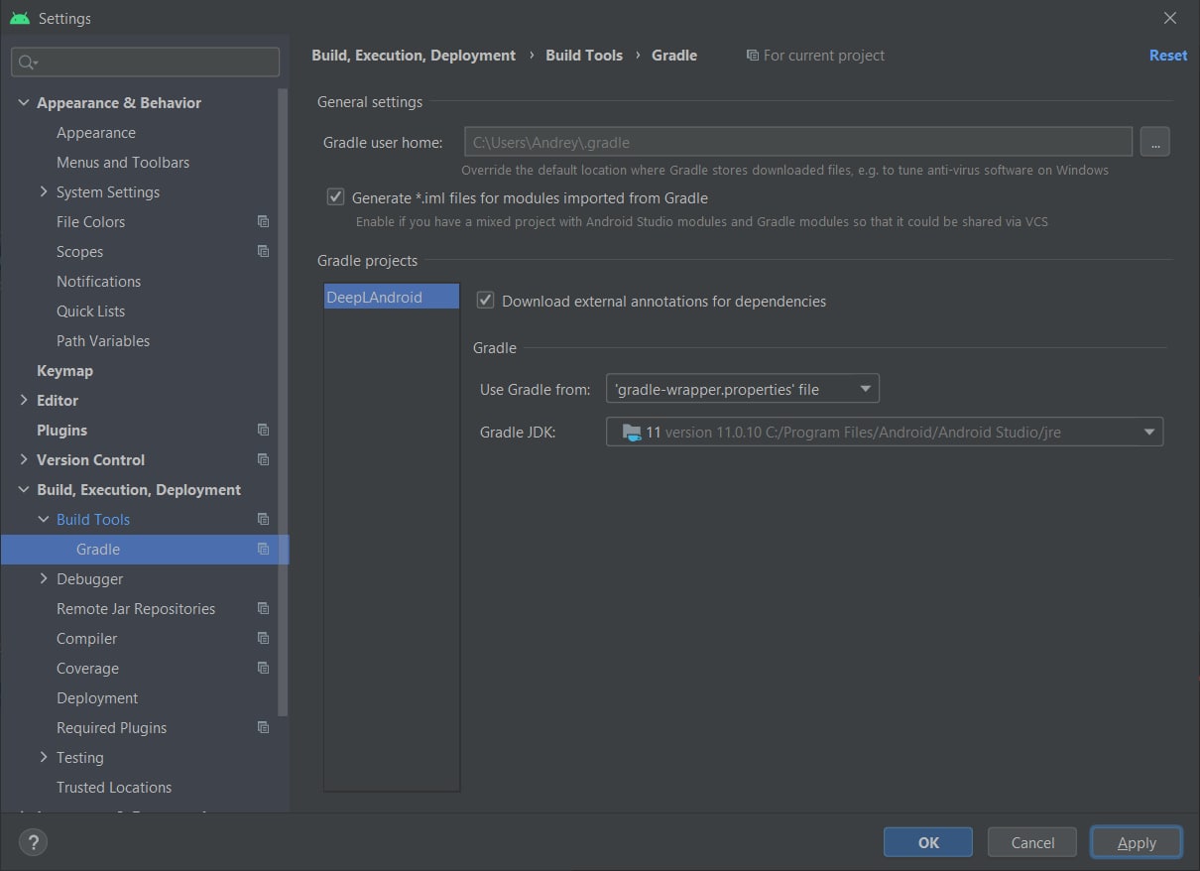
Task: Select Appearance in settings tree
Action: click(x=96, y=132)
